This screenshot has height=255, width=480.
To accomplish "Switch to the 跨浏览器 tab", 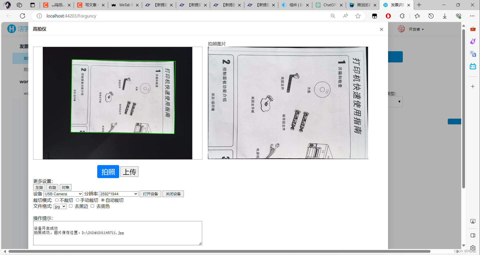I will pos(363,5).
